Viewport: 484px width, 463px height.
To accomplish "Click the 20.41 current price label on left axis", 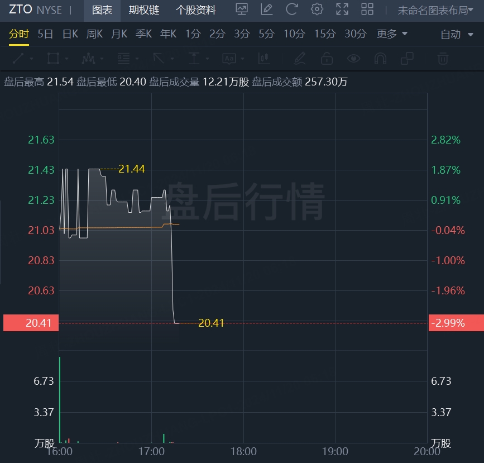I will pyautogui.click(x=31, y=323).
